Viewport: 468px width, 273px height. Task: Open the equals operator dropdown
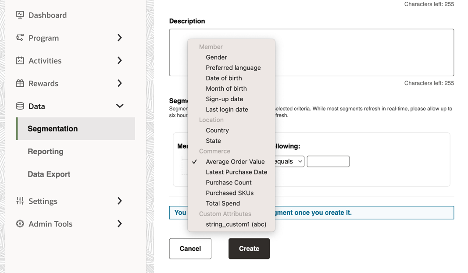pos(289,161)
